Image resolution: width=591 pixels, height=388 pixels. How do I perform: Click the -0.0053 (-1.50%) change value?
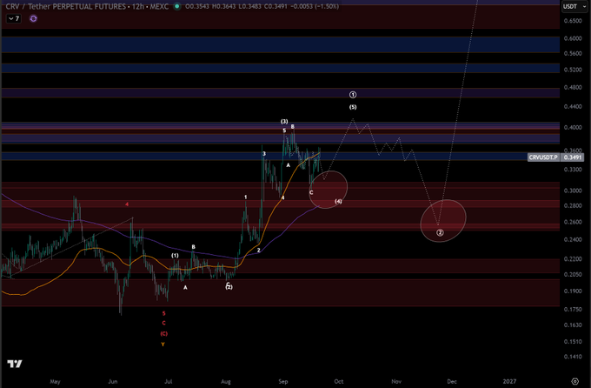315,6
